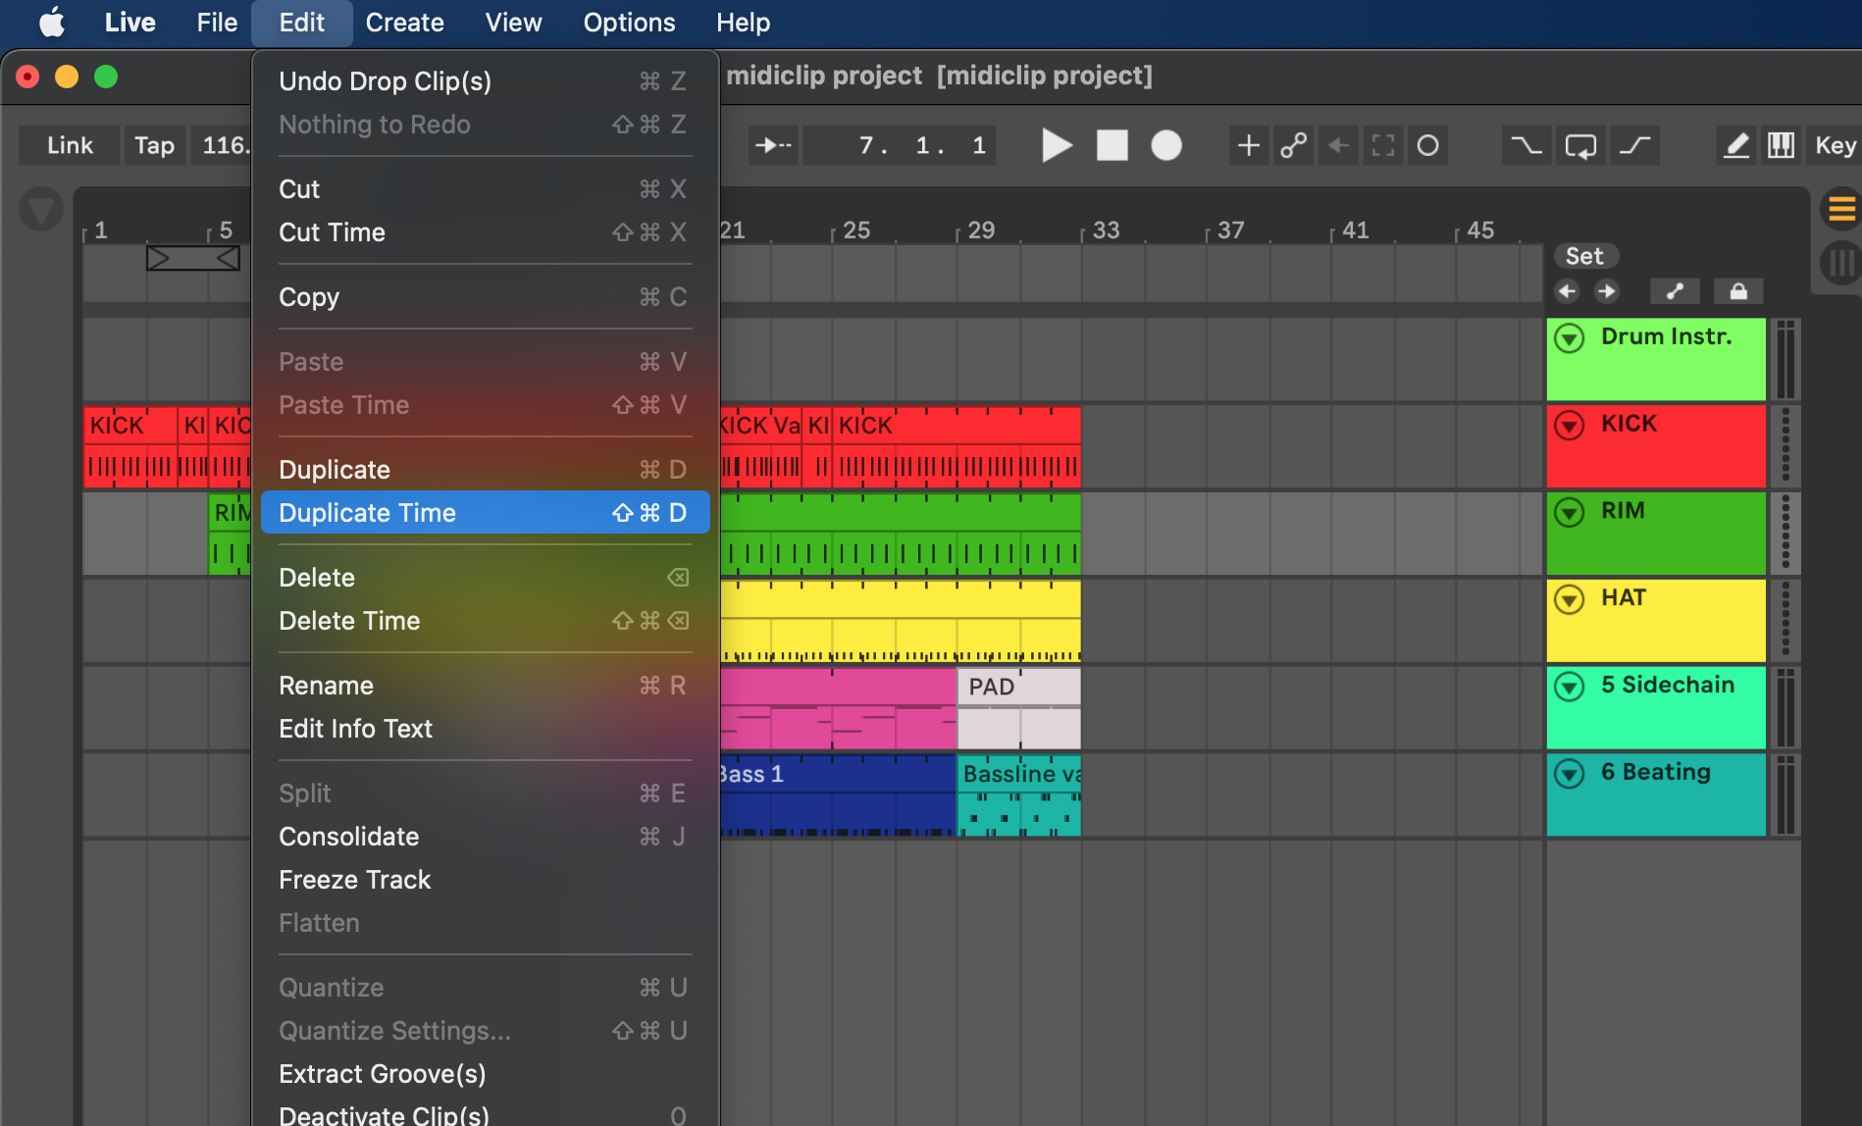Toggle Key map mode
This screenshot has height=1126, width=1862.
click(1835, 146)
